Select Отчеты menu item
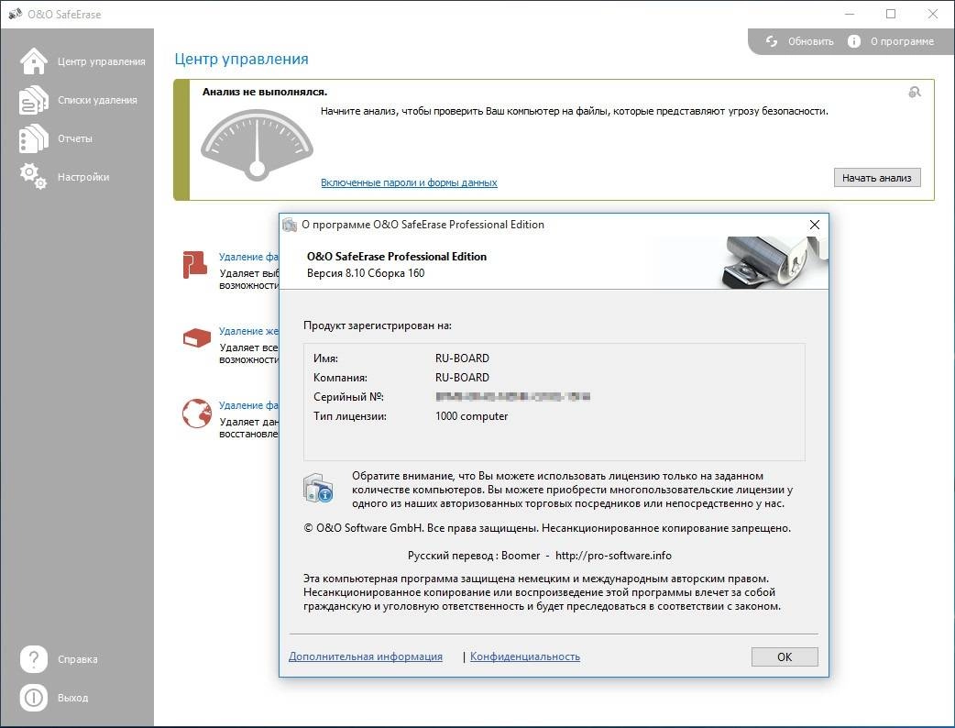Screen dimensions: 955x728 point(75,138)
